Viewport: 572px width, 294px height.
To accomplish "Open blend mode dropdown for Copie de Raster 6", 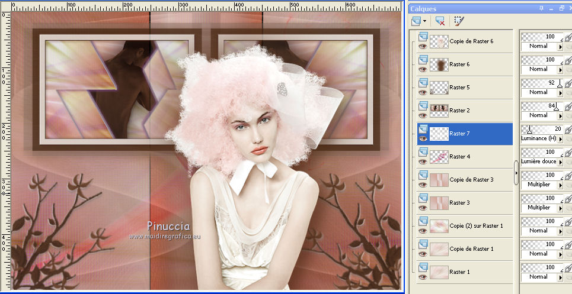I will click(x=560, y=47).
